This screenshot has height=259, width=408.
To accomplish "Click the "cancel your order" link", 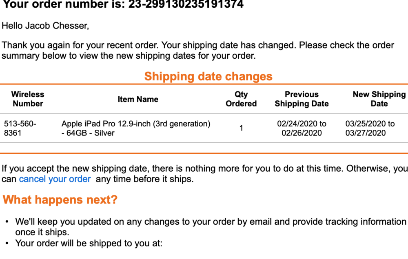I will pos(55,179).
